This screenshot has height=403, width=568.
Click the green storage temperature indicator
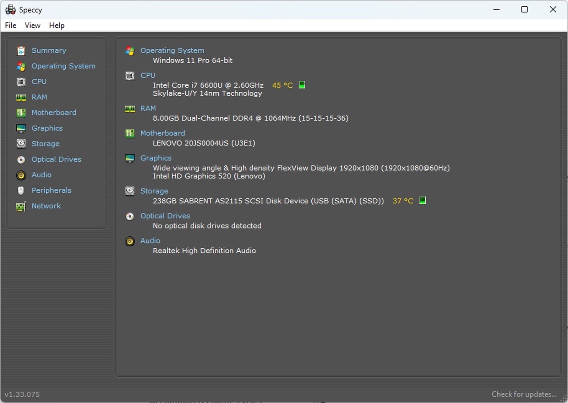pos(422,200)
